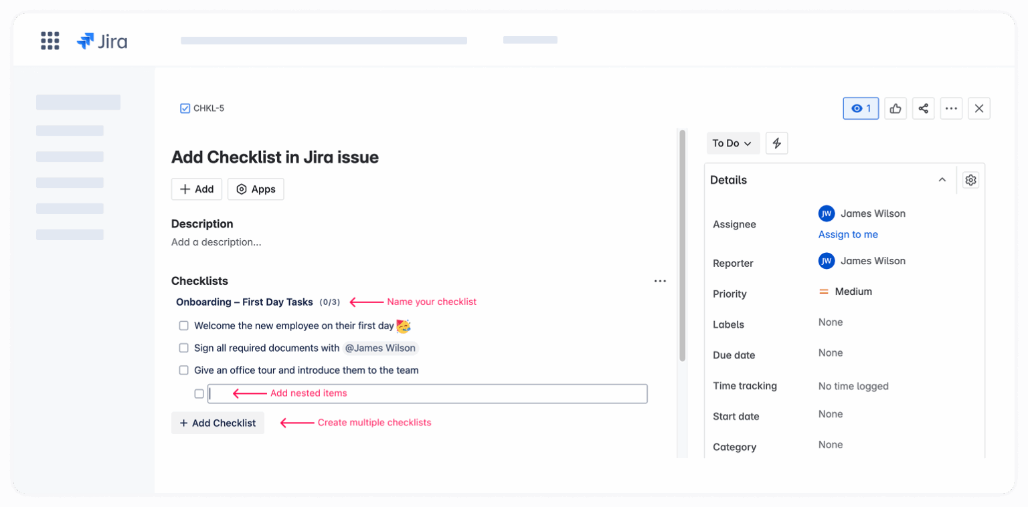The height and width of the screenshot is (507, 1028).
Task: Collapse the Details panel
Action: pyautogui.click(x=942, y=179)
